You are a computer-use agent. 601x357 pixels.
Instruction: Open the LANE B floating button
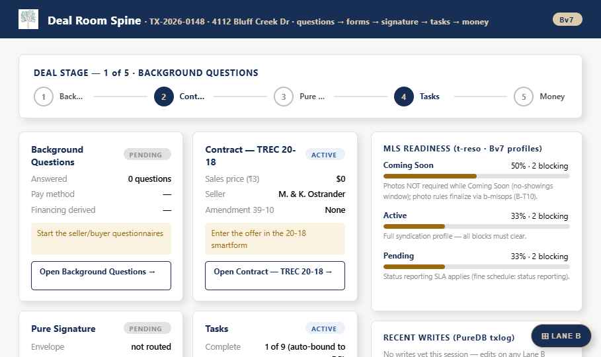point(561,336)
